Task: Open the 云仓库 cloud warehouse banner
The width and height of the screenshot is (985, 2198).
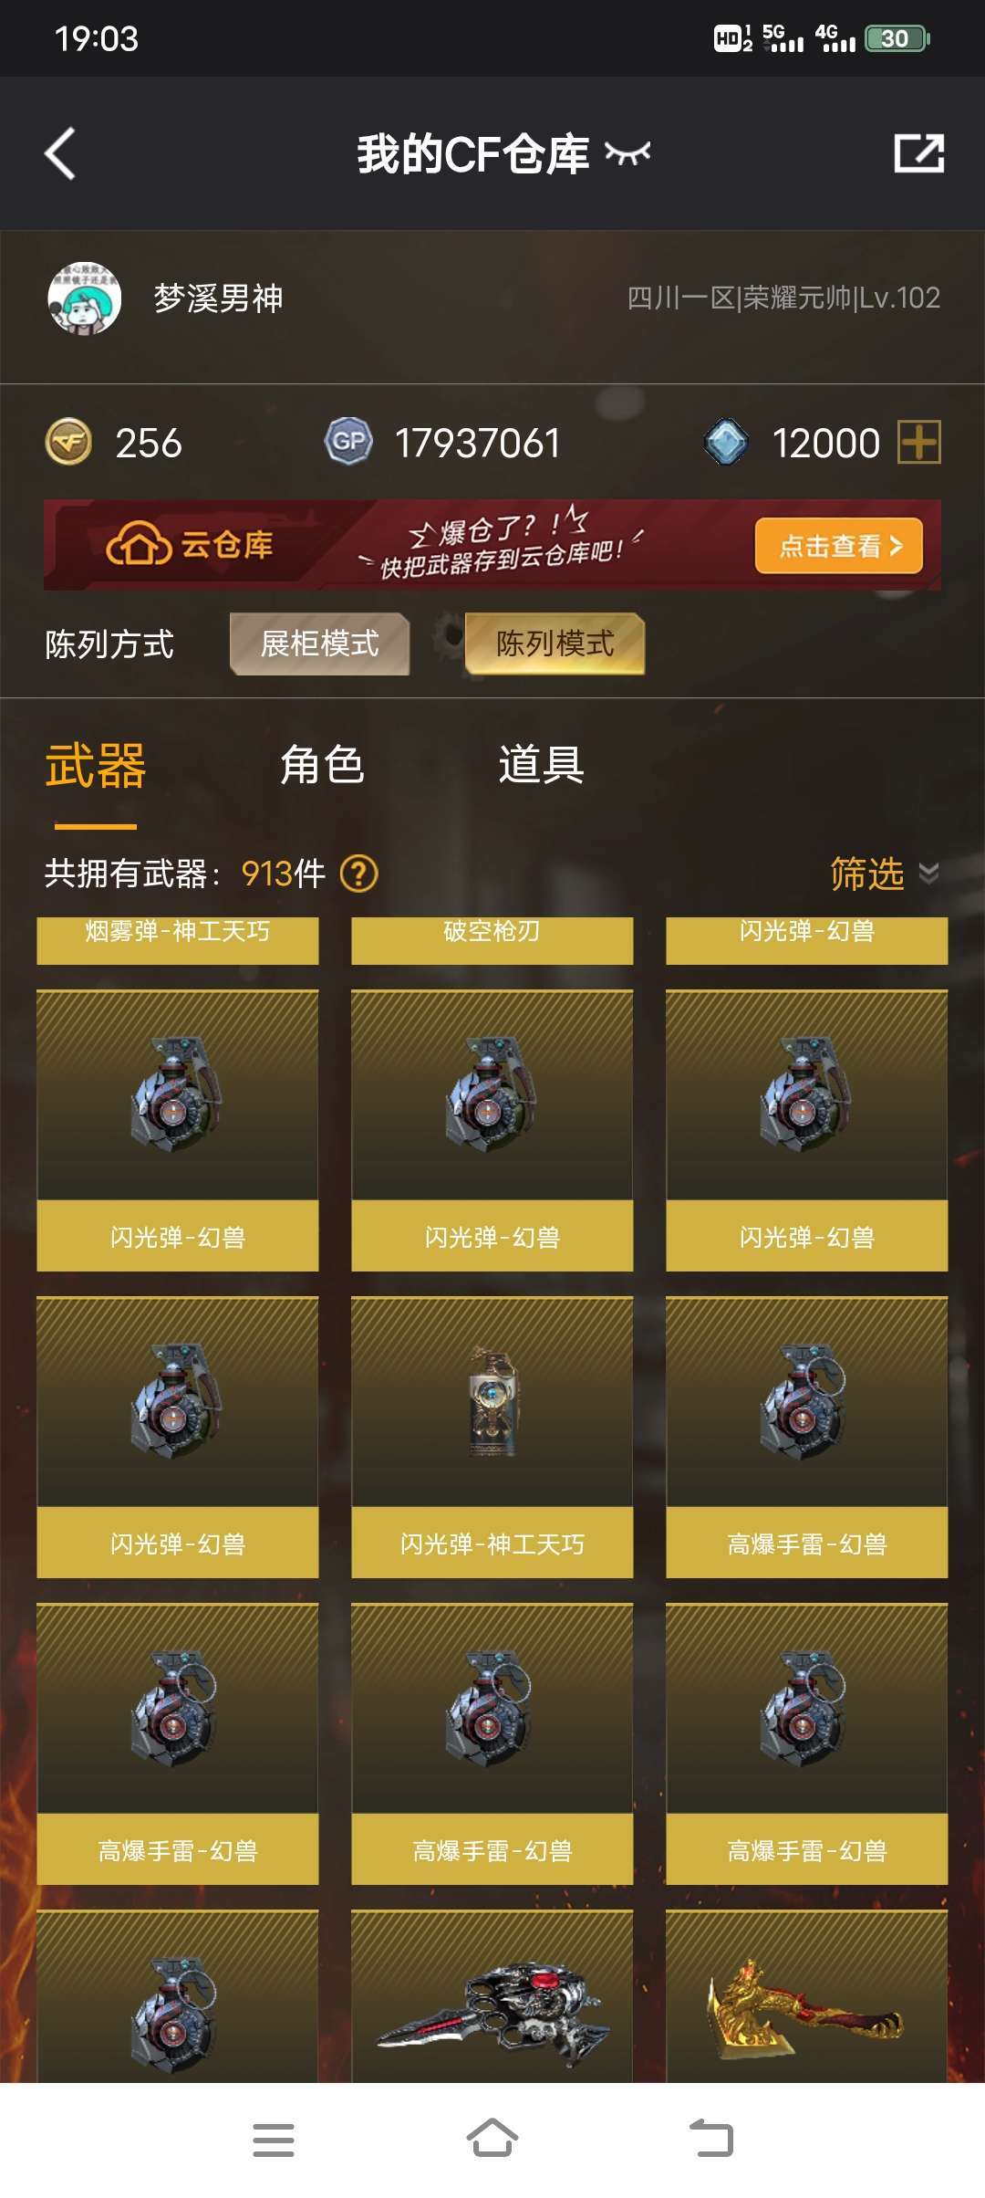Action: pos(493,545)
